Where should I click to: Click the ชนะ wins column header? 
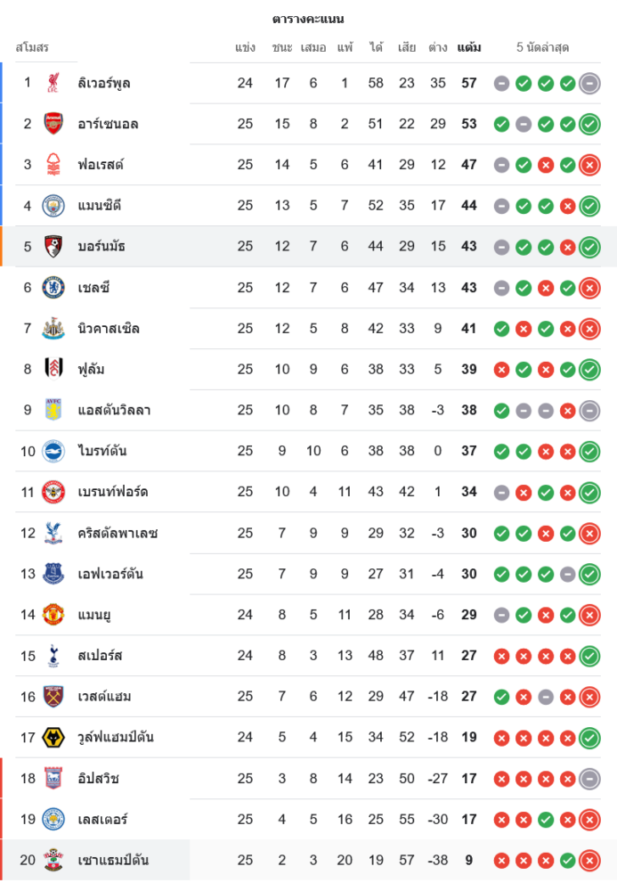pyautogui.click(x=282, y=47)
